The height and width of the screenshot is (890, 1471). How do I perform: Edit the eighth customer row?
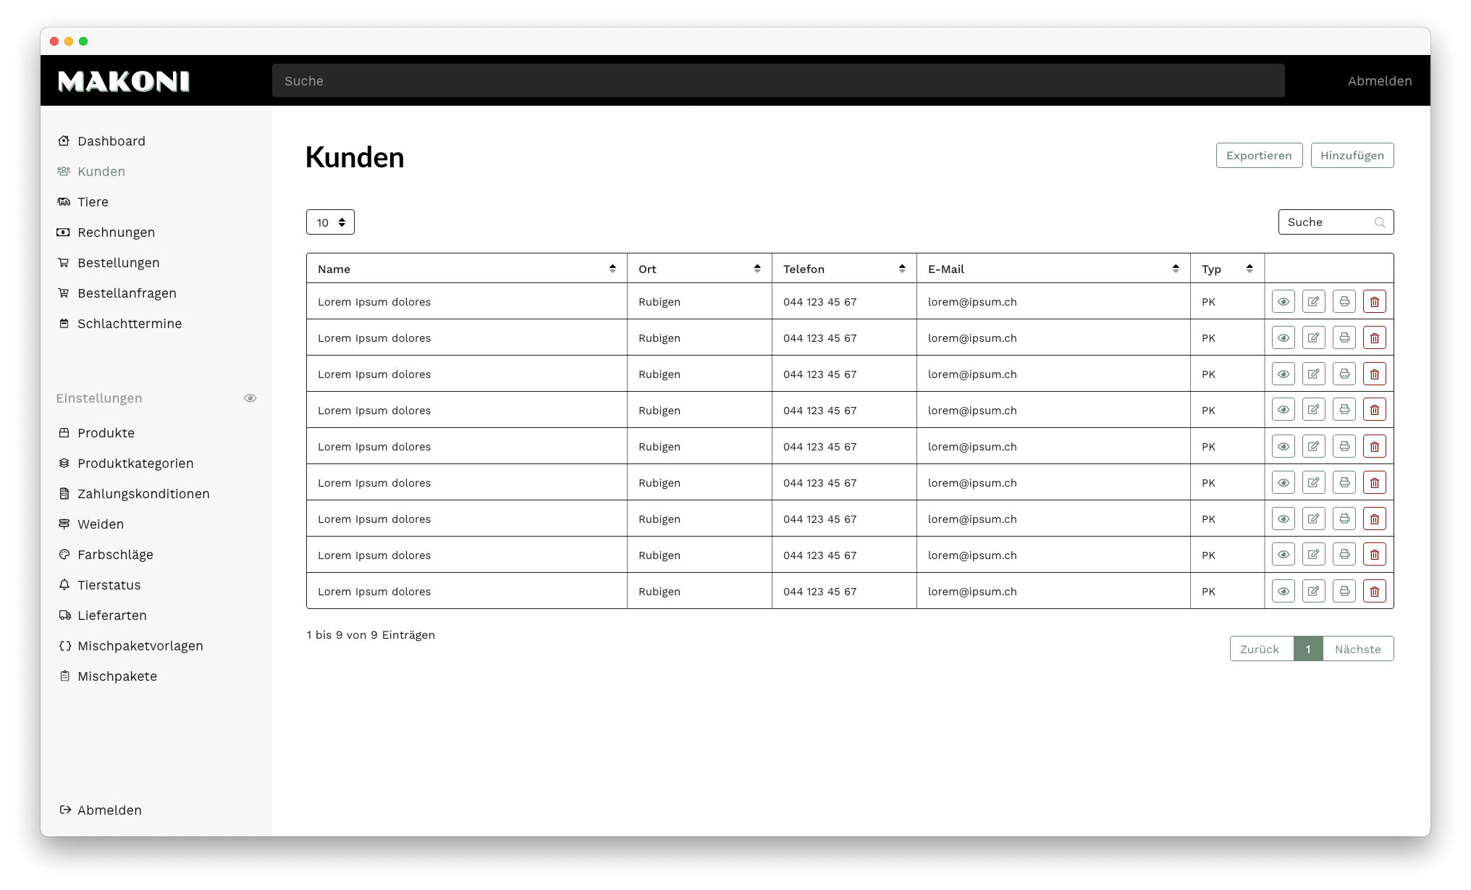(1313, 555)
